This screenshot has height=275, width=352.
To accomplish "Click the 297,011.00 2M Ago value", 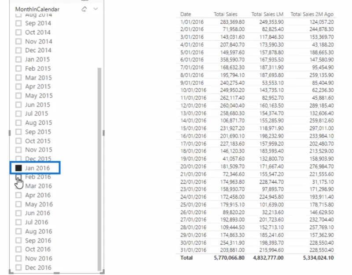I will (x=322, y=128).
